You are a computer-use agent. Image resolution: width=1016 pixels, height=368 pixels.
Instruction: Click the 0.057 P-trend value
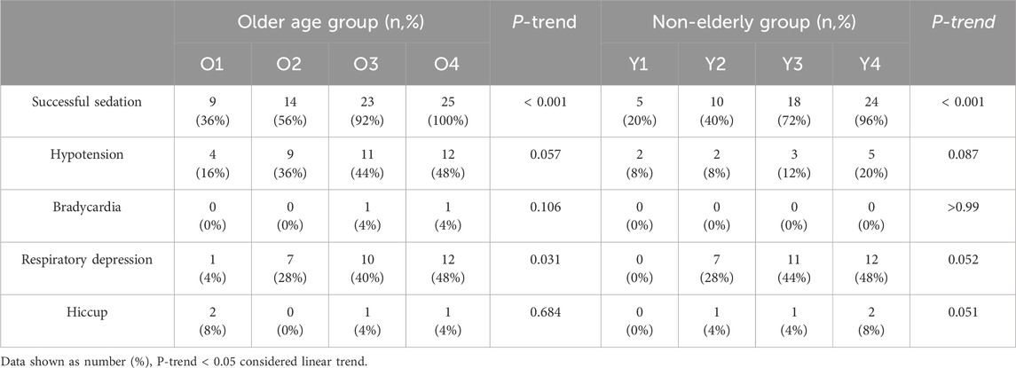(545, 153)
